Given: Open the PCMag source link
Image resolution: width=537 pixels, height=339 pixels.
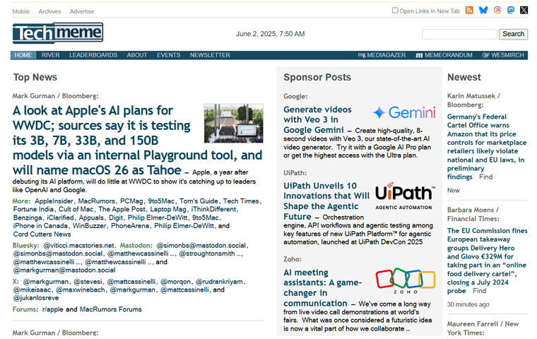Looking at the screenshot, I should [x=131, y=201].
